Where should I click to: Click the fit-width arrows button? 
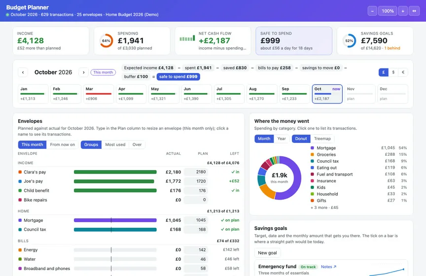(414, 11)
